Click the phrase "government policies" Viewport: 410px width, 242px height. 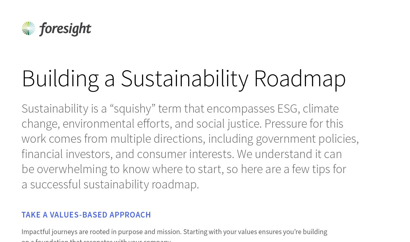307,139
